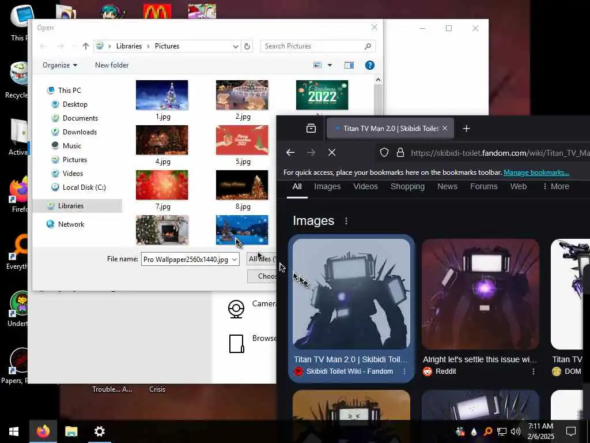
Task: Select the 2.jpg thumbnail
Action: point(242,95)
